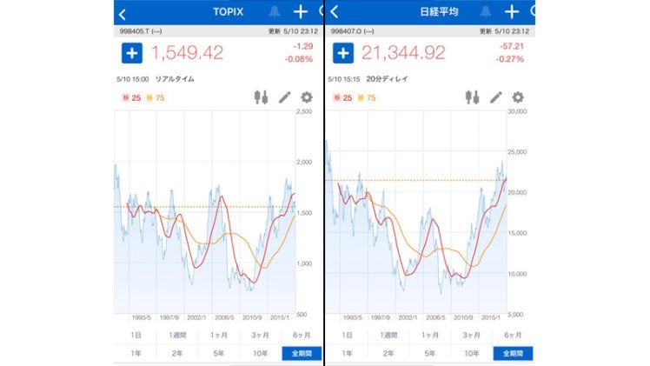Tap the -1.29 change value
Viewport: 650px width, 366px height.
click(303, 46)
